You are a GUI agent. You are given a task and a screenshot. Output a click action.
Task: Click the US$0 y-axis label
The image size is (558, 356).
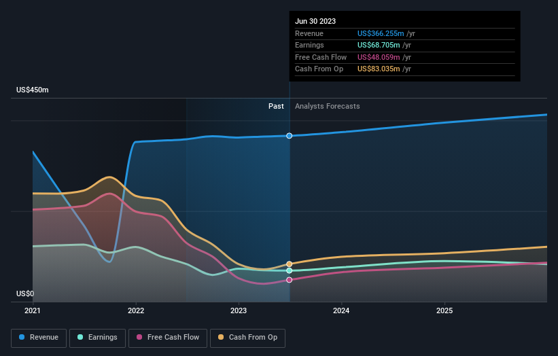pyautogui.click(x=25, y=293)
